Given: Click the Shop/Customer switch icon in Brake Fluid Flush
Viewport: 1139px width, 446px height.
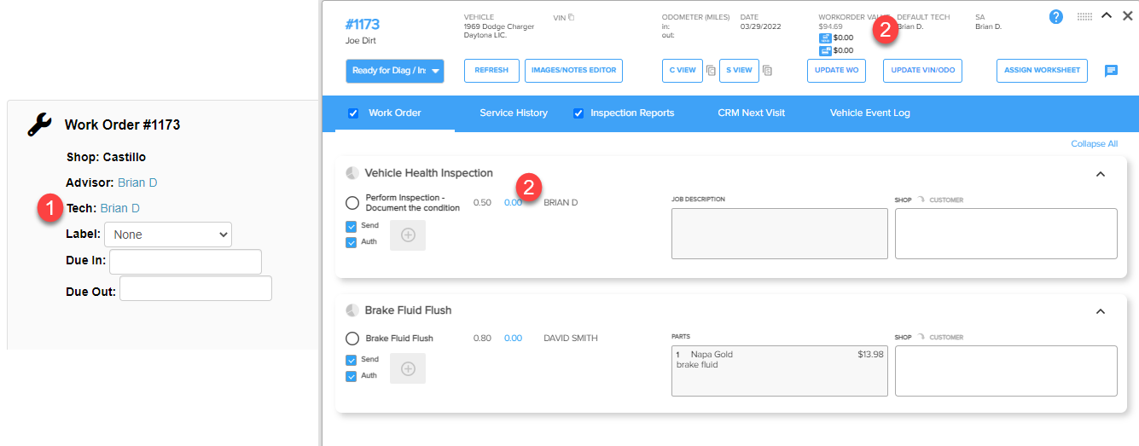Looking at the screenshot, I should 921,337.
